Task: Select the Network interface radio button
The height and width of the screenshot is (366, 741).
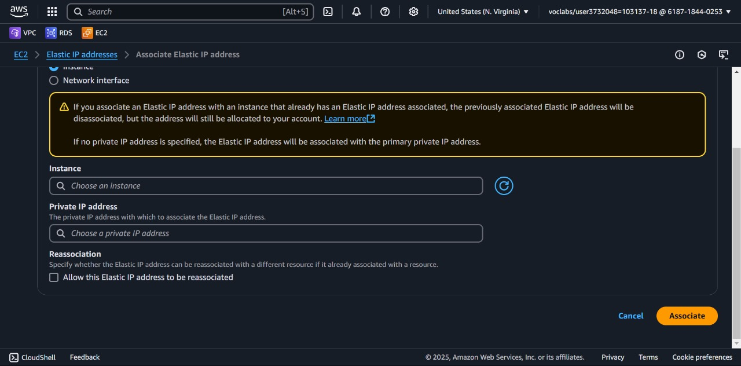Action: click(54, 80)
